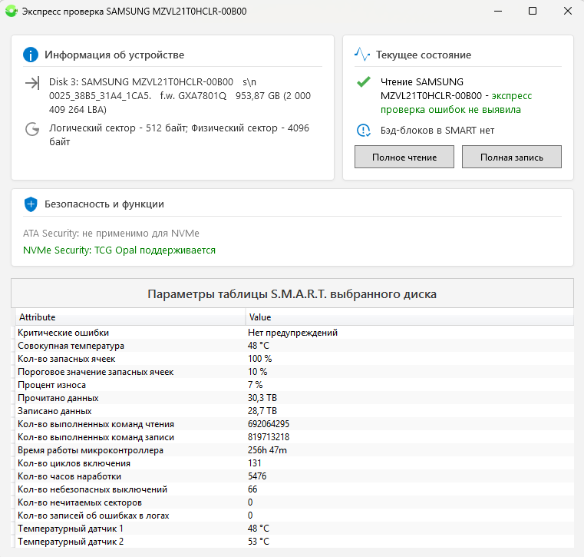
Task: Select the Прочитано данных row
Action: tap(294, 398)
